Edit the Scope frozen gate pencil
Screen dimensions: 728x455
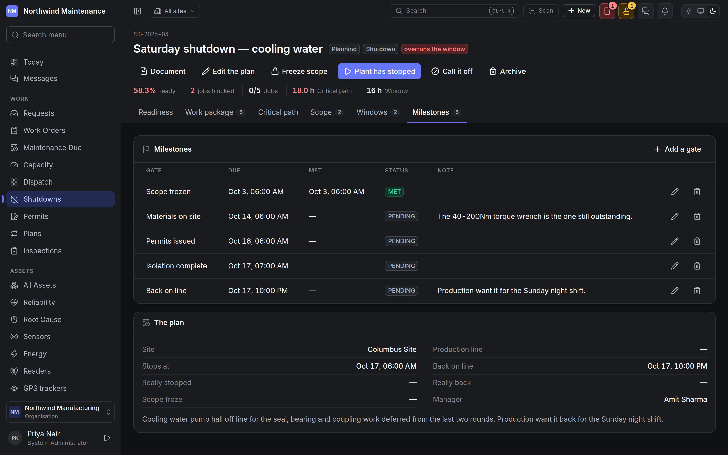click(675, 192)
